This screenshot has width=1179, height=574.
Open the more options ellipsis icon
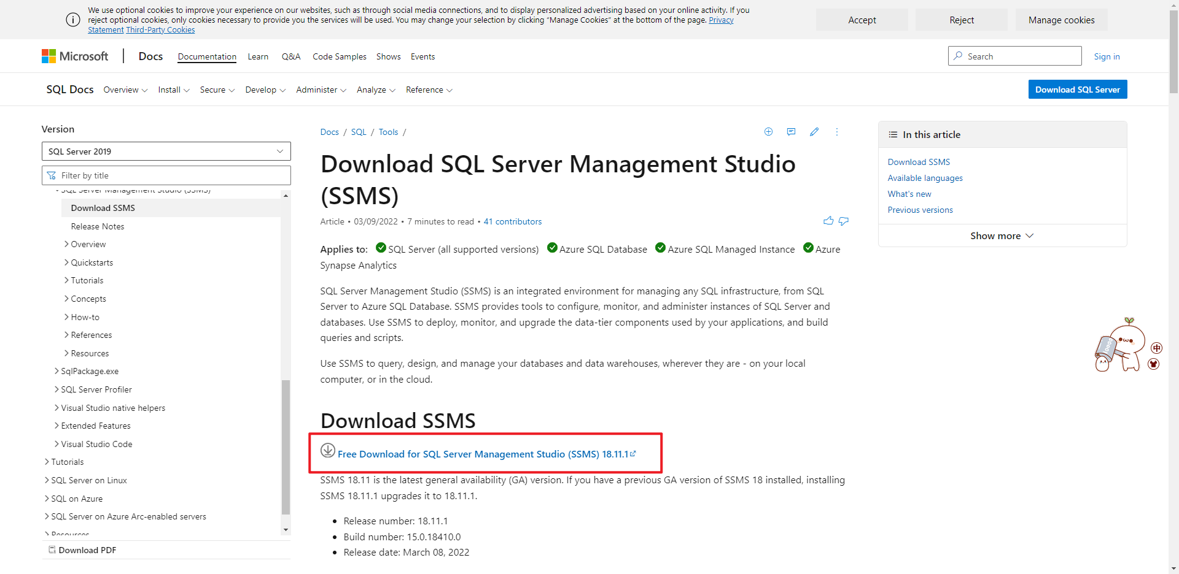[x=836, y=132]
